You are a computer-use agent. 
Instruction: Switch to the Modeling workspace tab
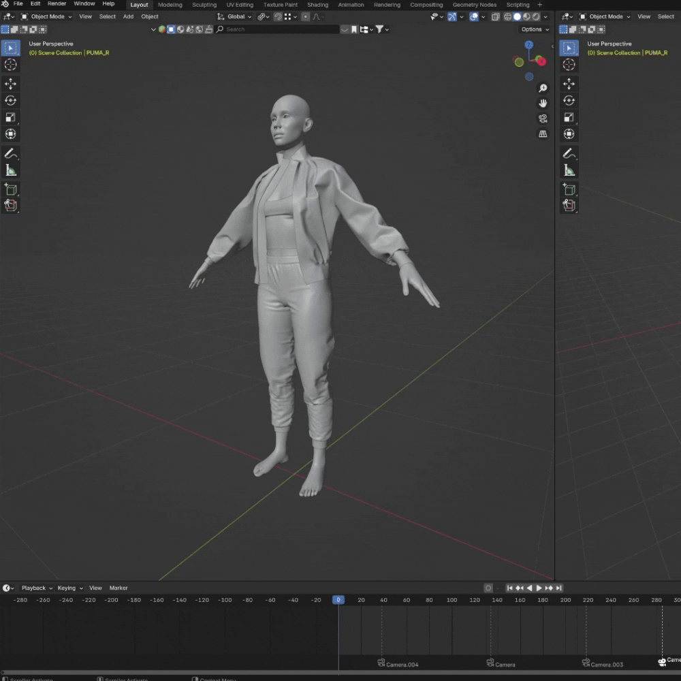170,5
